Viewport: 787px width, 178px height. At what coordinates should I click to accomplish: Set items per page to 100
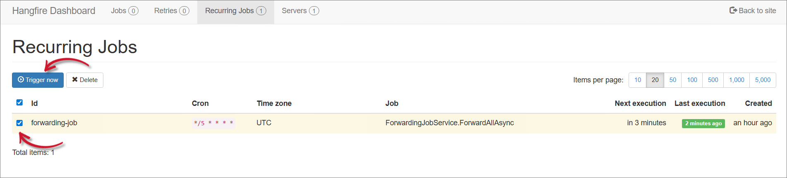pos(692,80)
